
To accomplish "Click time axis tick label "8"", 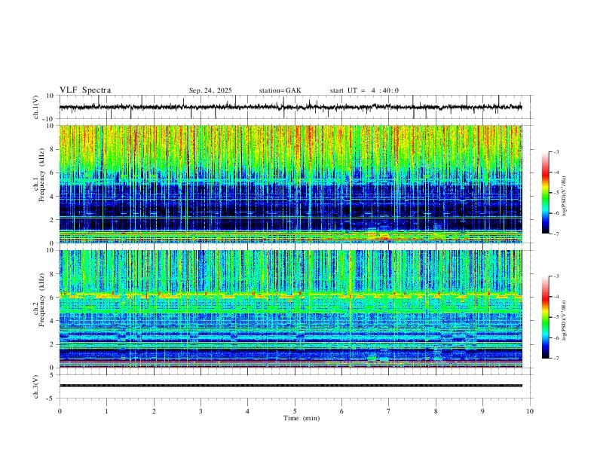I will coord(436,411).
